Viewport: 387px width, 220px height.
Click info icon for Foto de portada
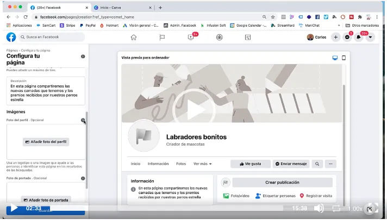point(83,178)
